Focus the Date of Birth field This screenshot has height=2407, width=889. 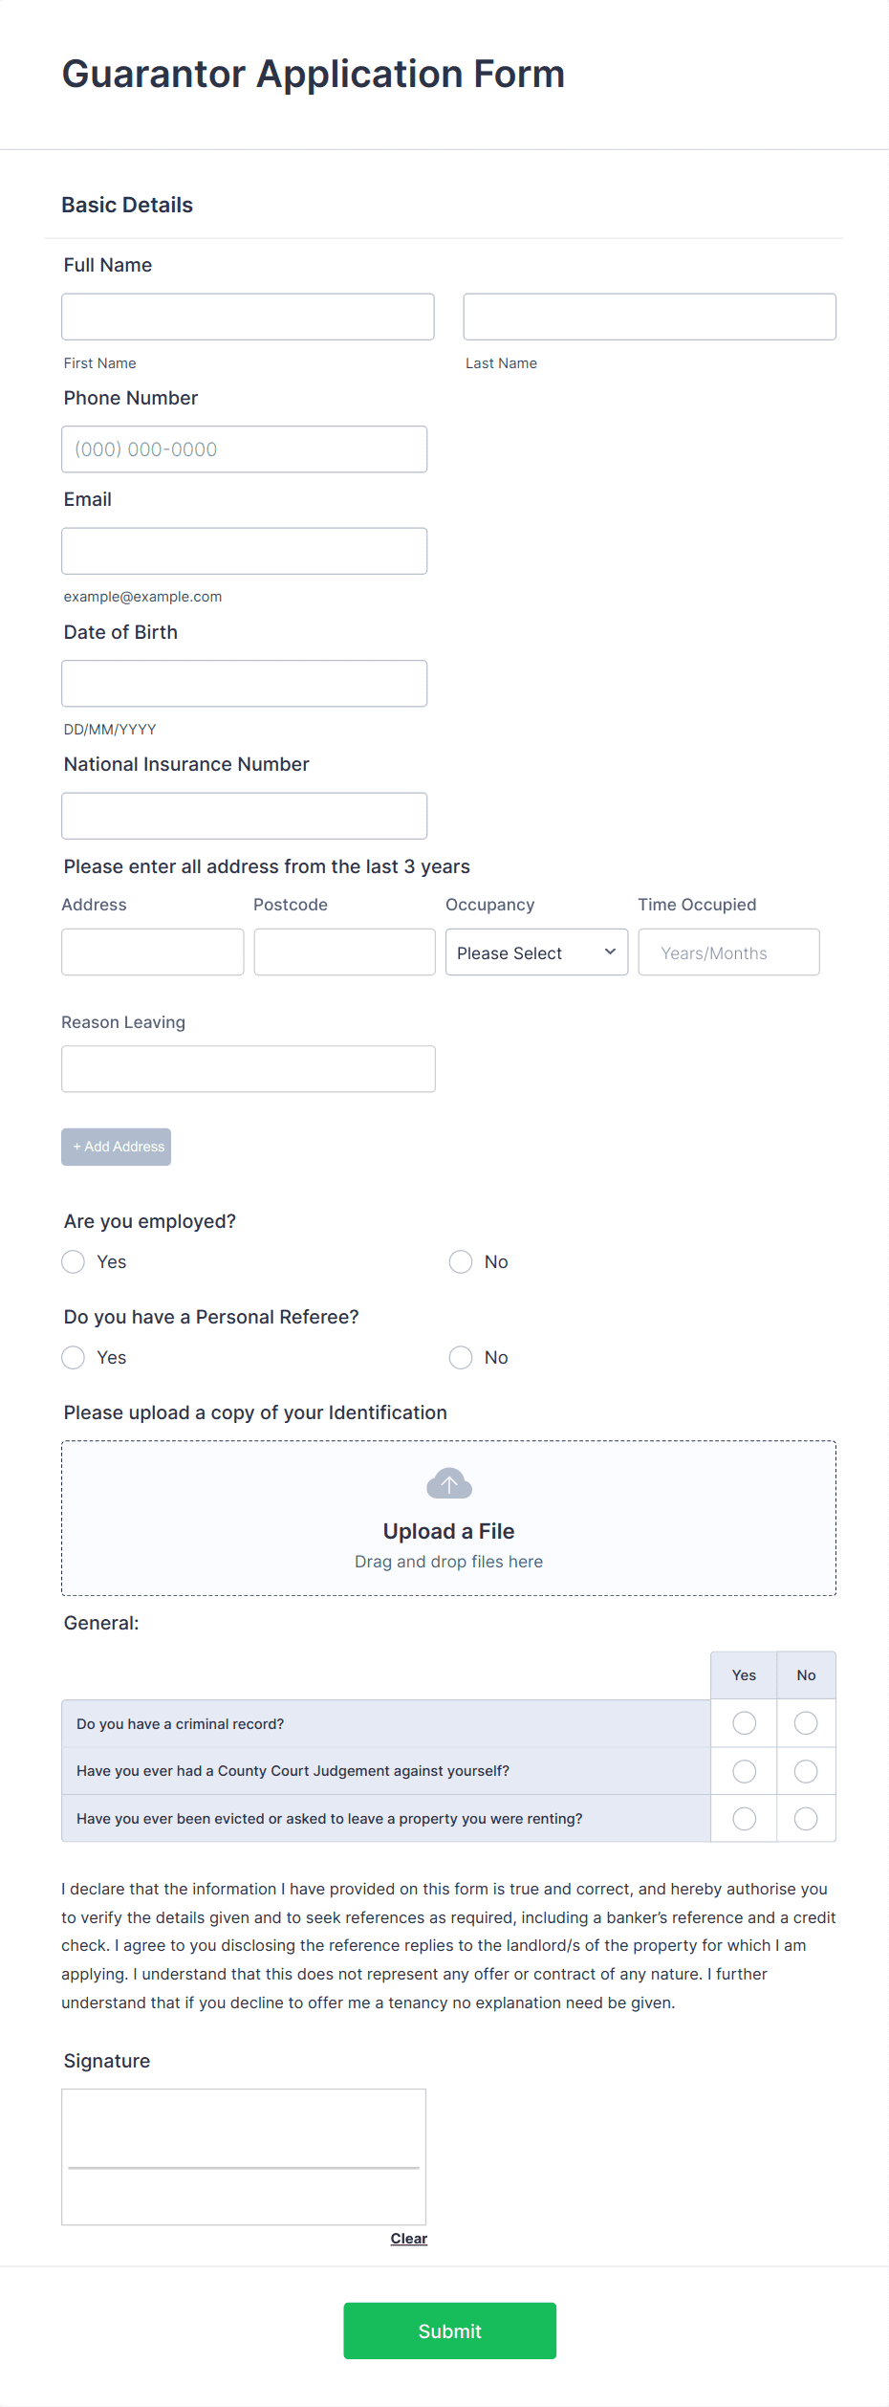click(x=244, y=683)
